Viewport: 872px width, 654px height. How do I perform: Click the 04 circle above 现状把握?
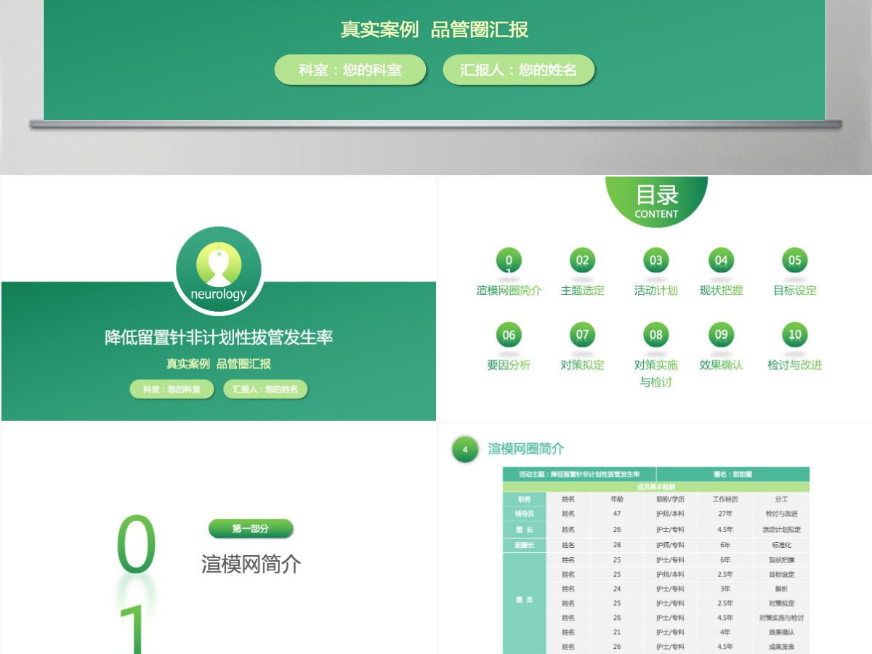coord(721,261)
